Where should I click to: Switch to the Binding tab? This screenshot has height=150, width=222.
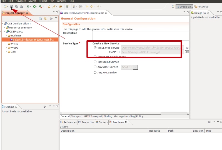108,116
